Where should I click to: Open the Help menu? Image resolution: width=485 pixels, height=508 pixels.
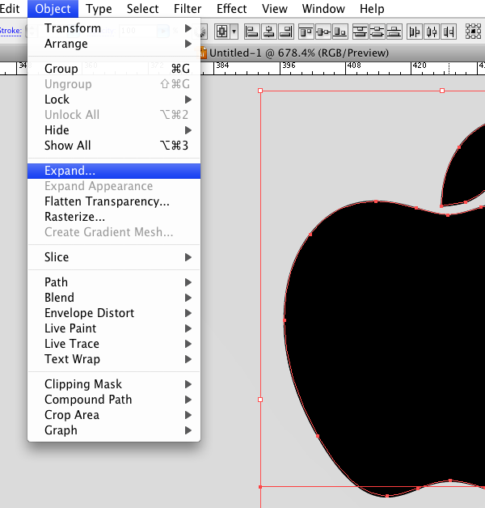tap(372, 9)
